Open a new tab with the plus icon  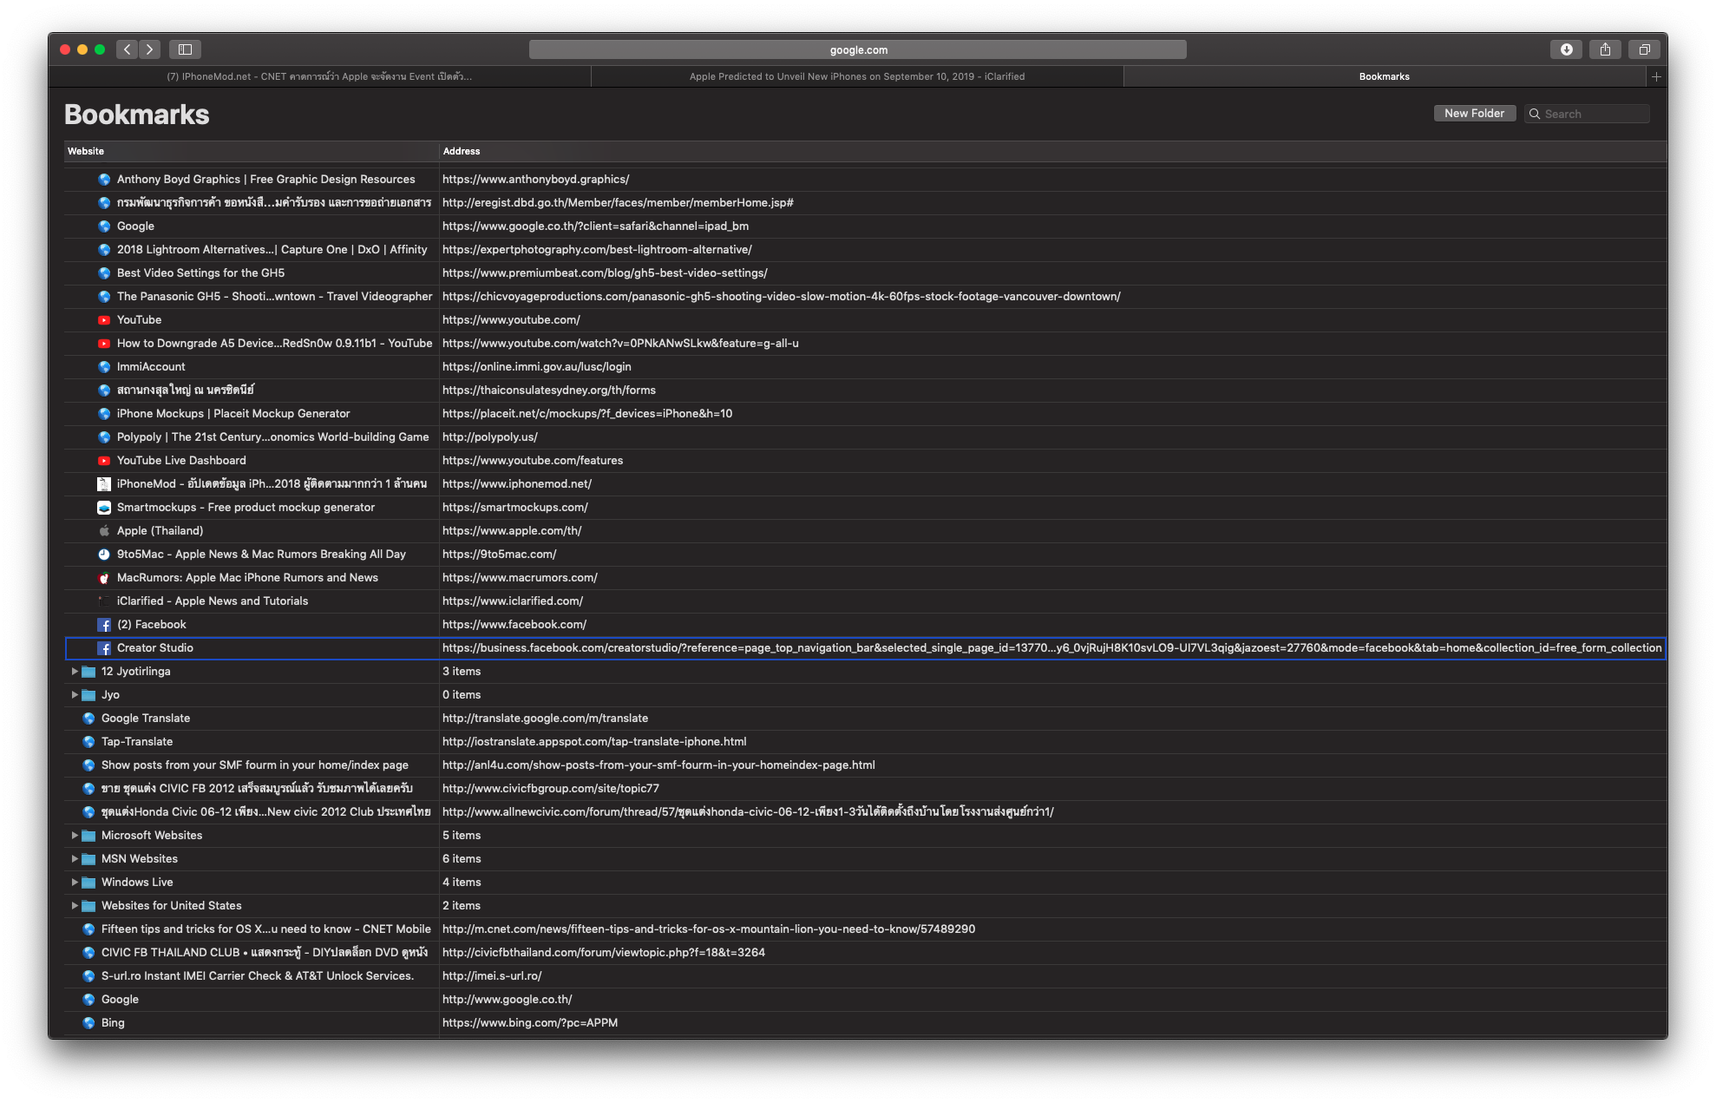tap(1655, 76)
